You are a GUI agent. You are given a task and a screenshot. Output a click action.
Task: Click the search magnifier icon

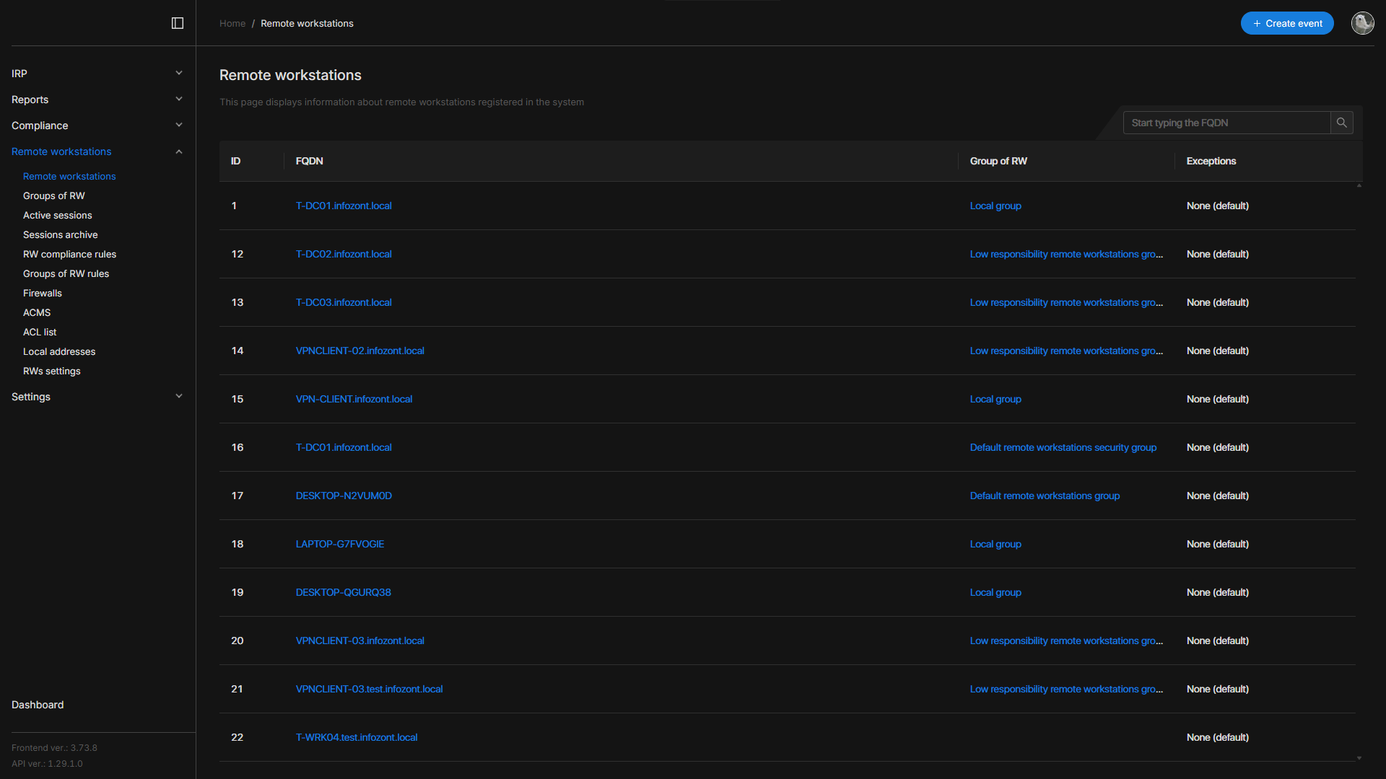(1341, 123)
